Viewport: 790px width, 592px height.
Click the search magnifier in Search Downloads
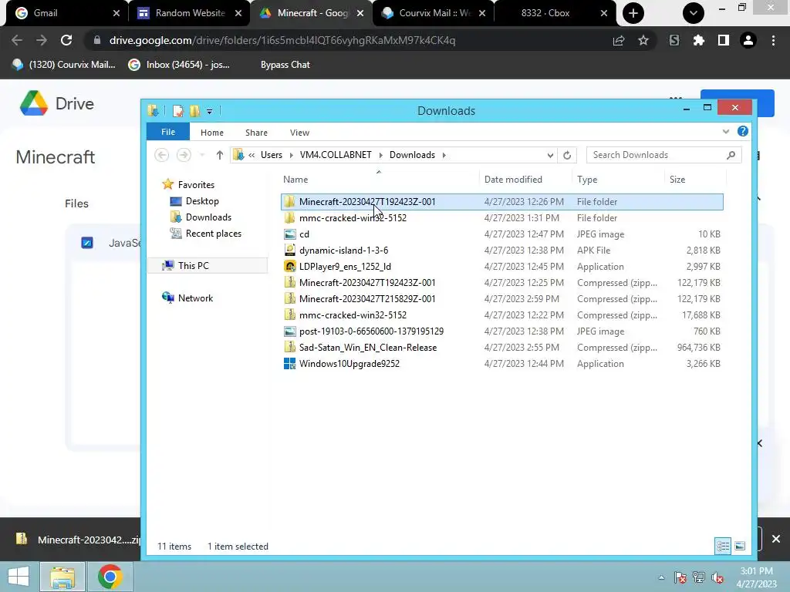coord(731,155)
